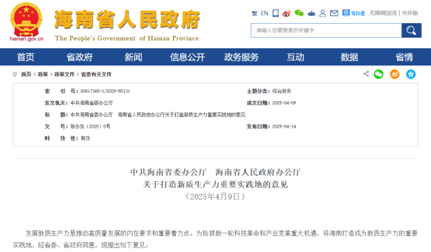The width and height of the screenshot is (431, 252).
Task: Open the 无障碍浏览 link
Action: point(383,13)
